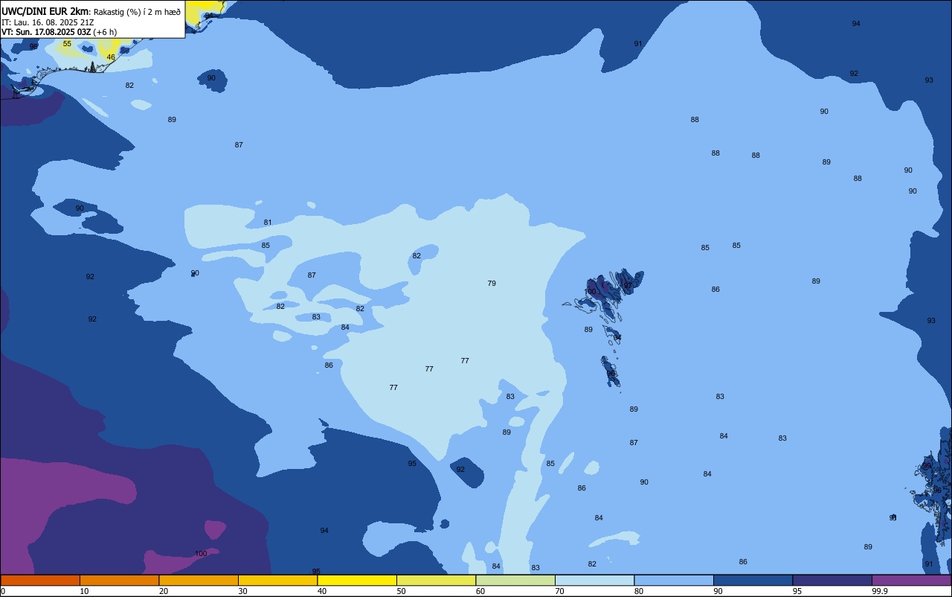Viewport: 952px width, 597px height.
Task: Click the legend scale label '40'
Action: [x=322, y=591]
